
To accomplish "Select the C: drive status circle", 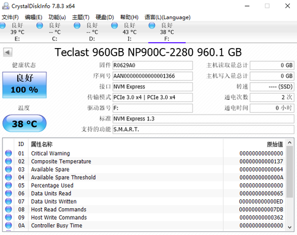I will click(40, 26).
